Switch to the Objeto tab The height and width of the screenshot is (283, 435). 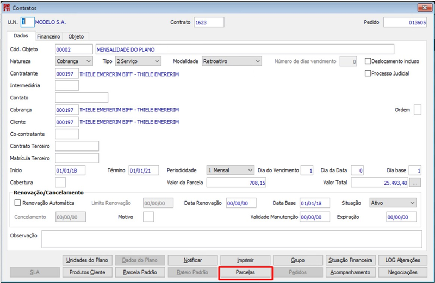pyautogui.click(x=76, y=36)
